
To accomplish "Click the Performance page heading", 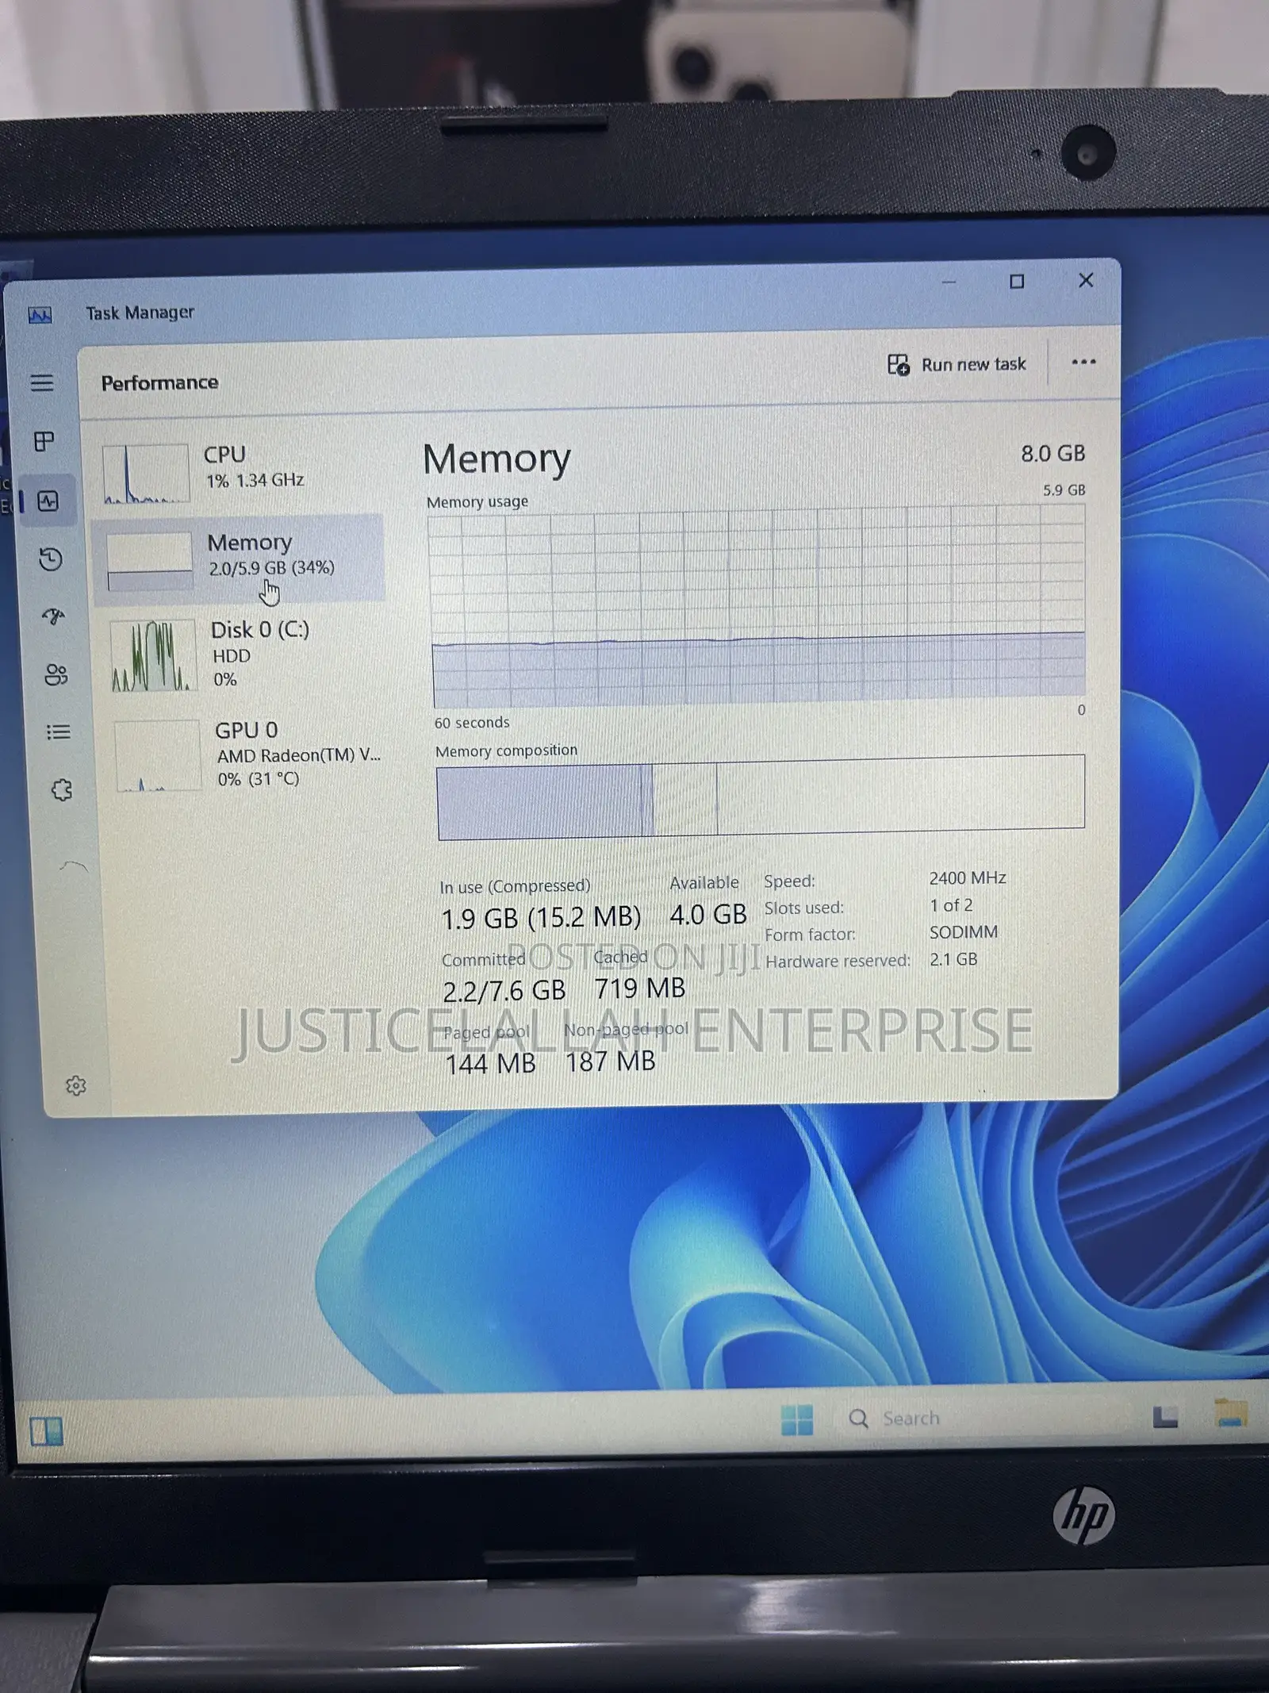I will click(x=159, y=382).
